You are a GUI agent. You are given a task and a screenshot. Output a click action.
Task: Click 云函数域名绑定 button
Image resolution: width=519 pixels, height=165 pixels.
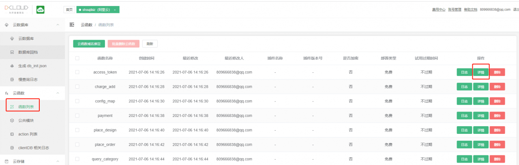[x=89, y=44]
